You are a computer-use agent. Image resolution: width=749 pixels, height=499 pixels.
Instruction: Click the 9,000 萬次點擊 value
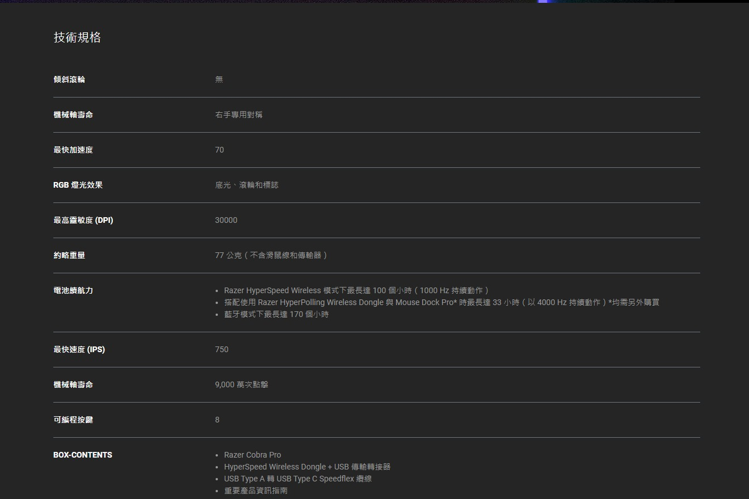[241, 384]
